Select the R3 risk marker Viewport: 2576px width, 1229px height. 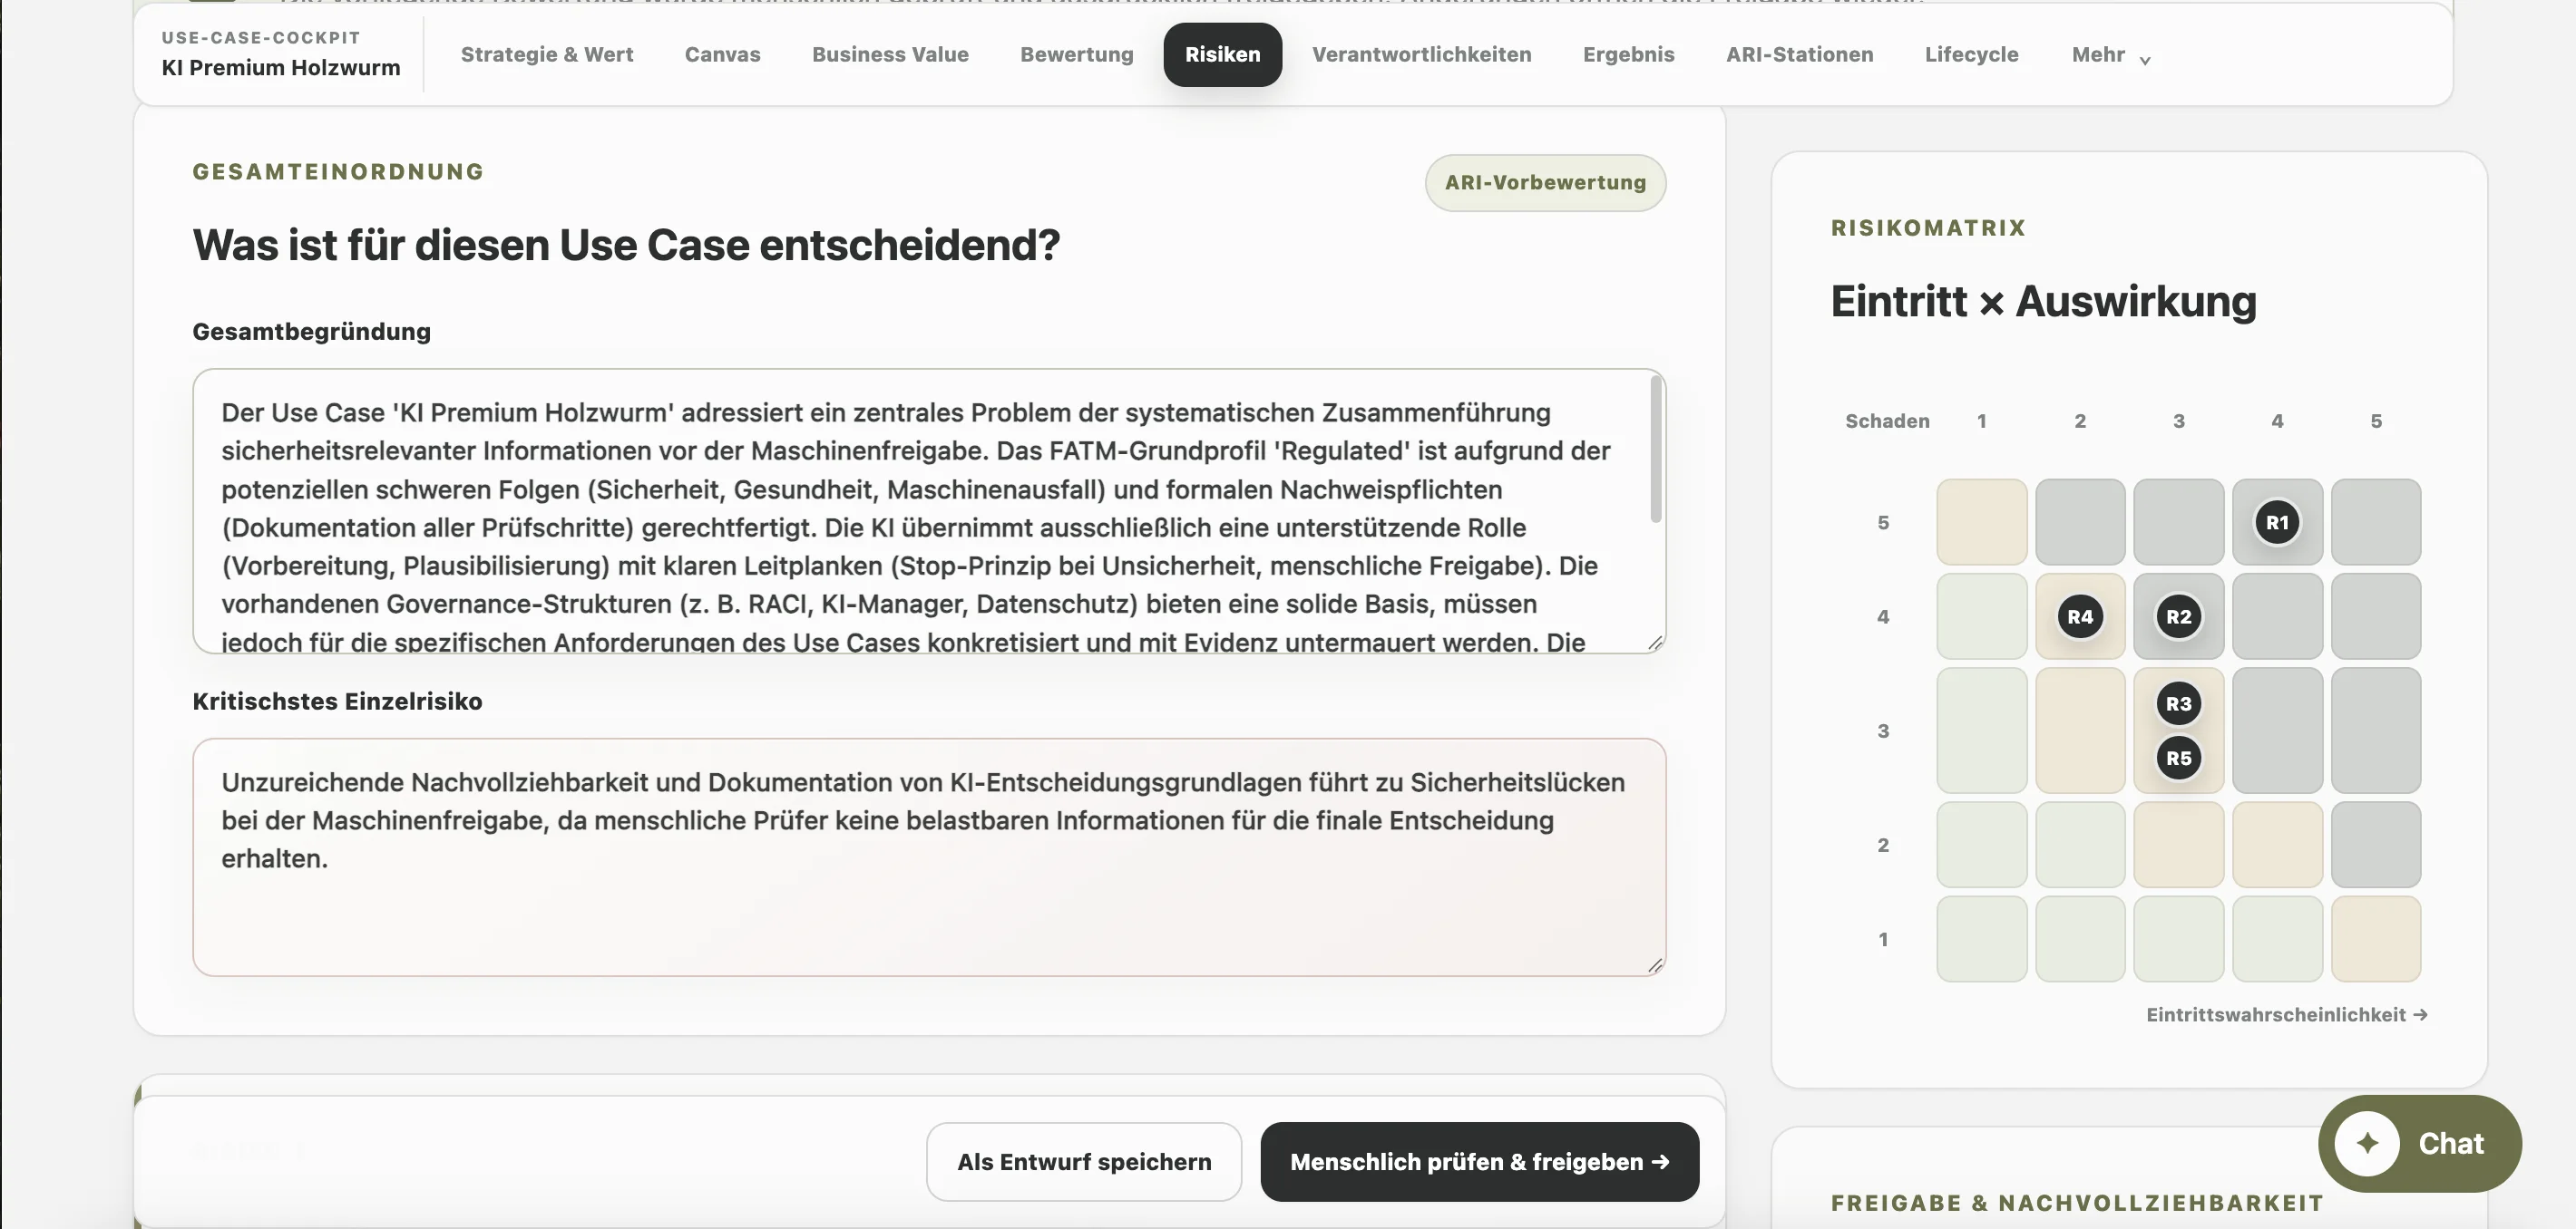click(x=2178, y=703)
